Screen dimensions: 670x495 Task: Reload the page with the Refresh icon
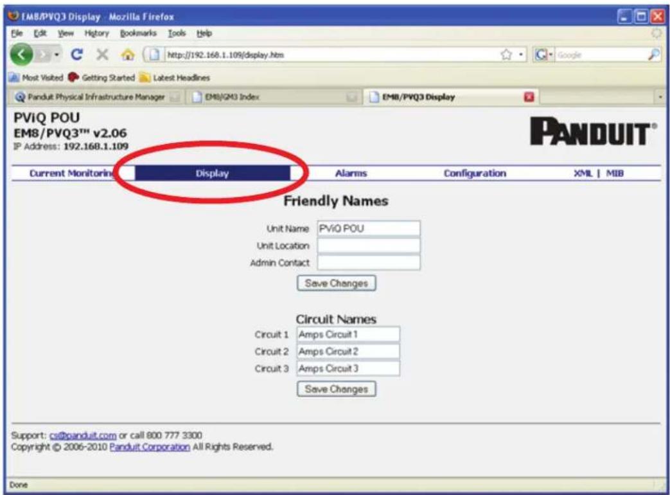point(77,55)
